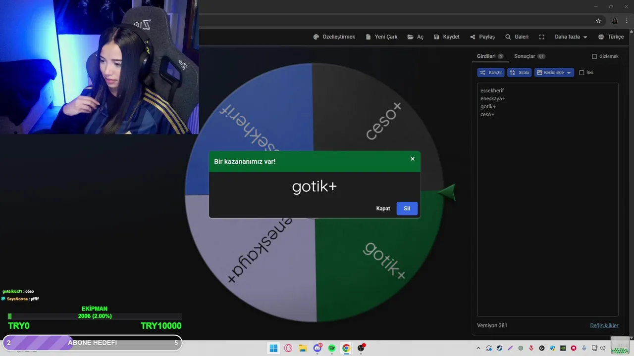The image size is (634, 356).
Task: Click the ceso+ entry in the list
Action: (x=487, y=114)
